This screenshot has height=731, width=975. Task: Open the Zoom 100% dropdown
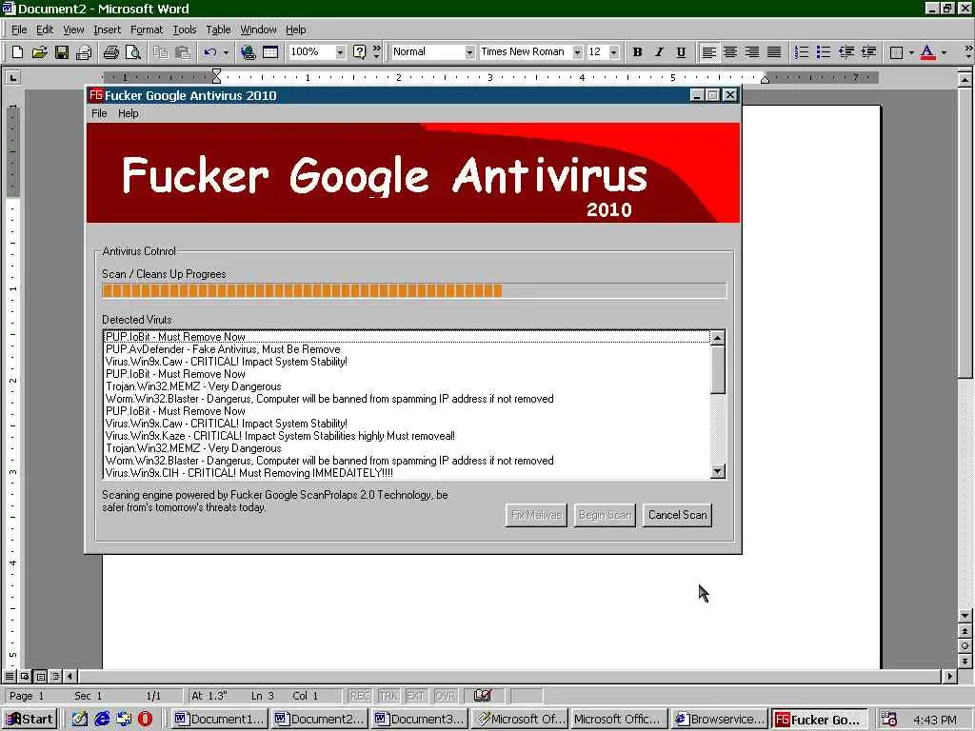(340, 52)
